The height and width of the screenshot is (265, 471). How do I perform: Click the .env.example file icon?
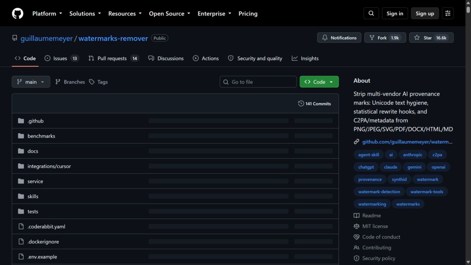pyautogui.click(x=21, y=256)
